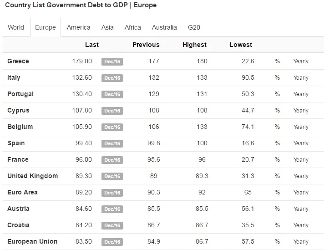This screenshot has width=324, height=250.
Task: Open the Italy country link
Action: click(14, 77)
